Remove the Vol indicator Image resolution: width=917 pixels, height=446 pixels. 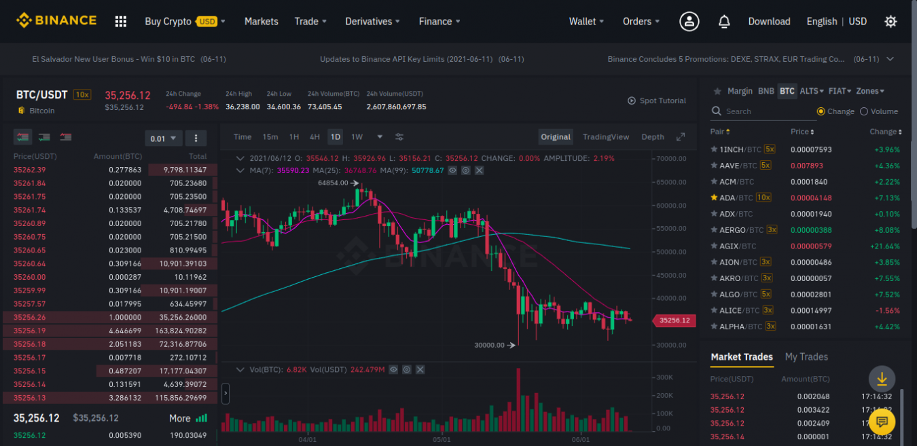(x=420, y=370)
